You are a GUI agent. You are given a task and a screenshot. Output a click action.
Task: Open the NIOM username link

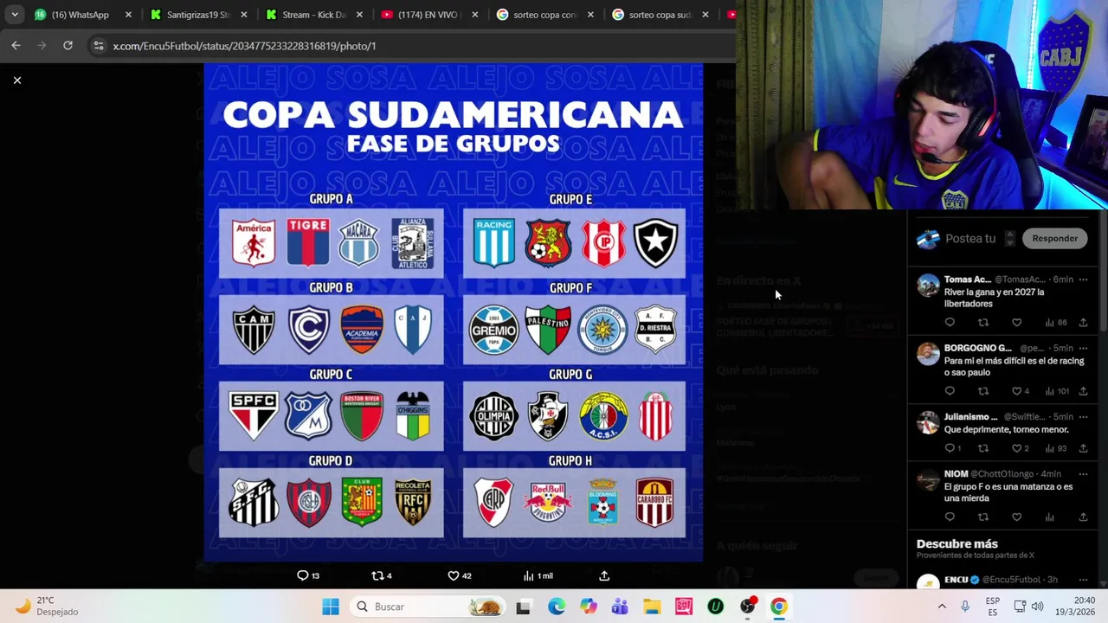[x=956, y=474]
